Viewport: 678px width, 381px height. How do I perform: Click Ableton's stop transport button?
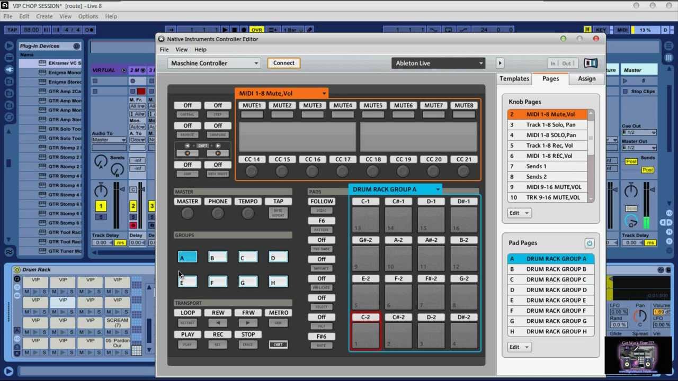coord(235,30)
